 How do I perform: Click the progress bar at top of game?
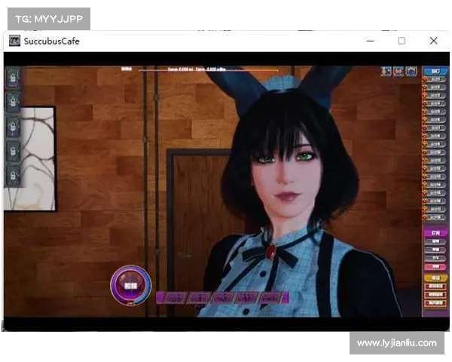tap(209, 69)
